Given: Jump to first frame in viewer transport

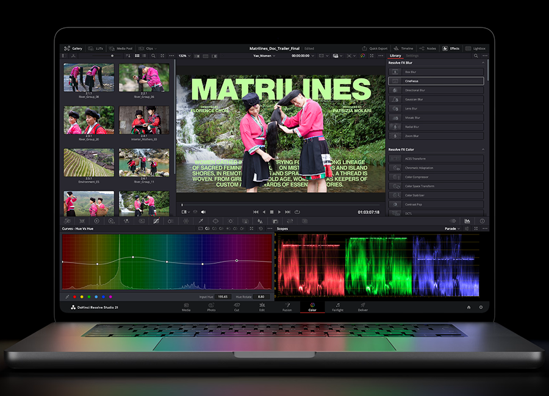Looking at the screenshot, I should click(256, 212).
